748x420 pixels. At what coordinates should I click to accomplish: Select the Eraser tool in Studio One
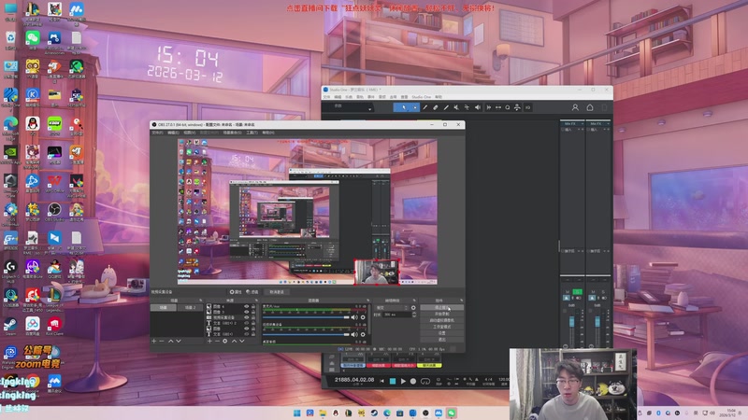coord(436,107)
